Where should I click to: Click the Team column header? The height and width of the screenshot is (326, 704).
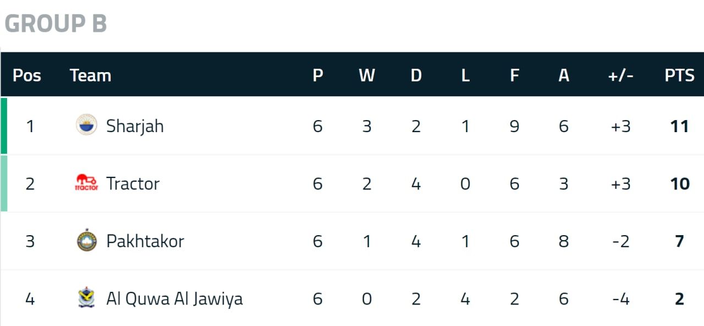[x=90, y=75]
